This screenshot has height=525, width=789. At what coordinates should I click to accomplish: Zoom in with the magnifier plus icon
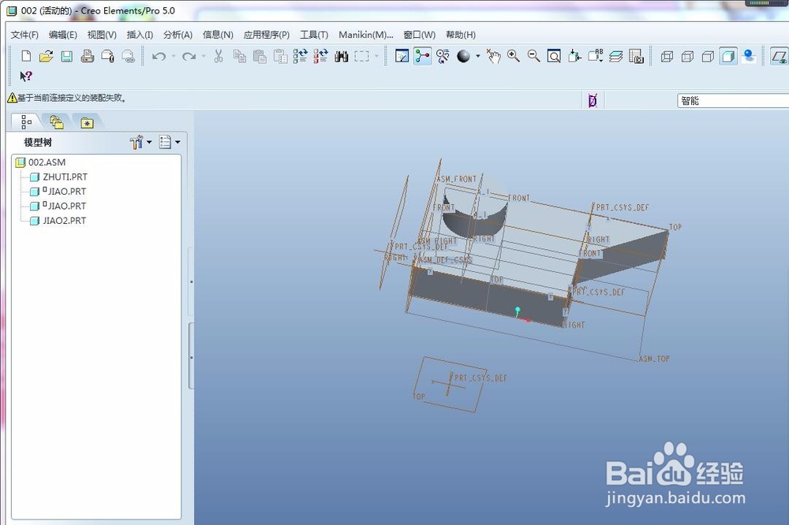[514, 56]
